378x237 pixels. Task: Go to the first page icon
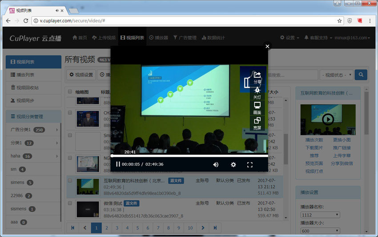(73, 228)
